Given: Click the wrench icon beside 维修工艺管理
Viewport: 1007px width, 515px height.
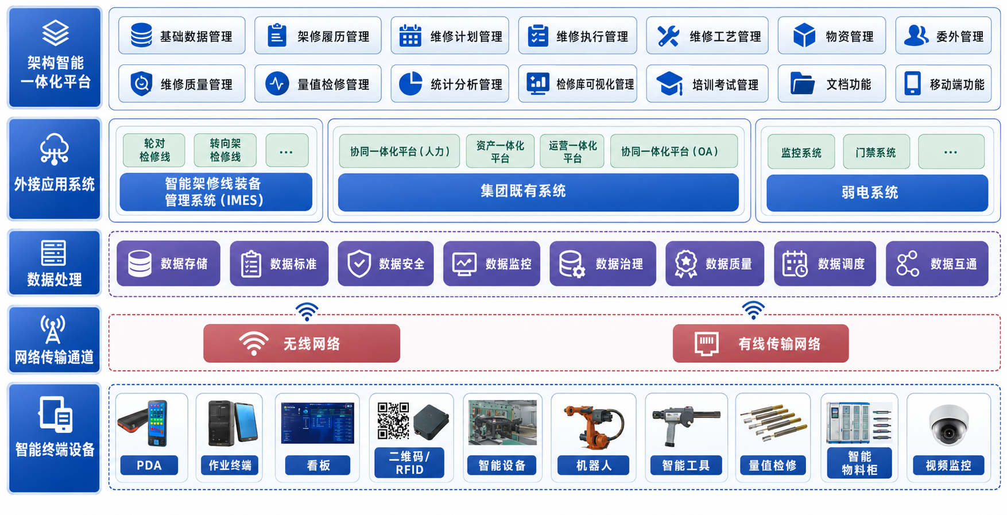Looking at the screenshot, I should pyautogui.click(x=668, y=36).
